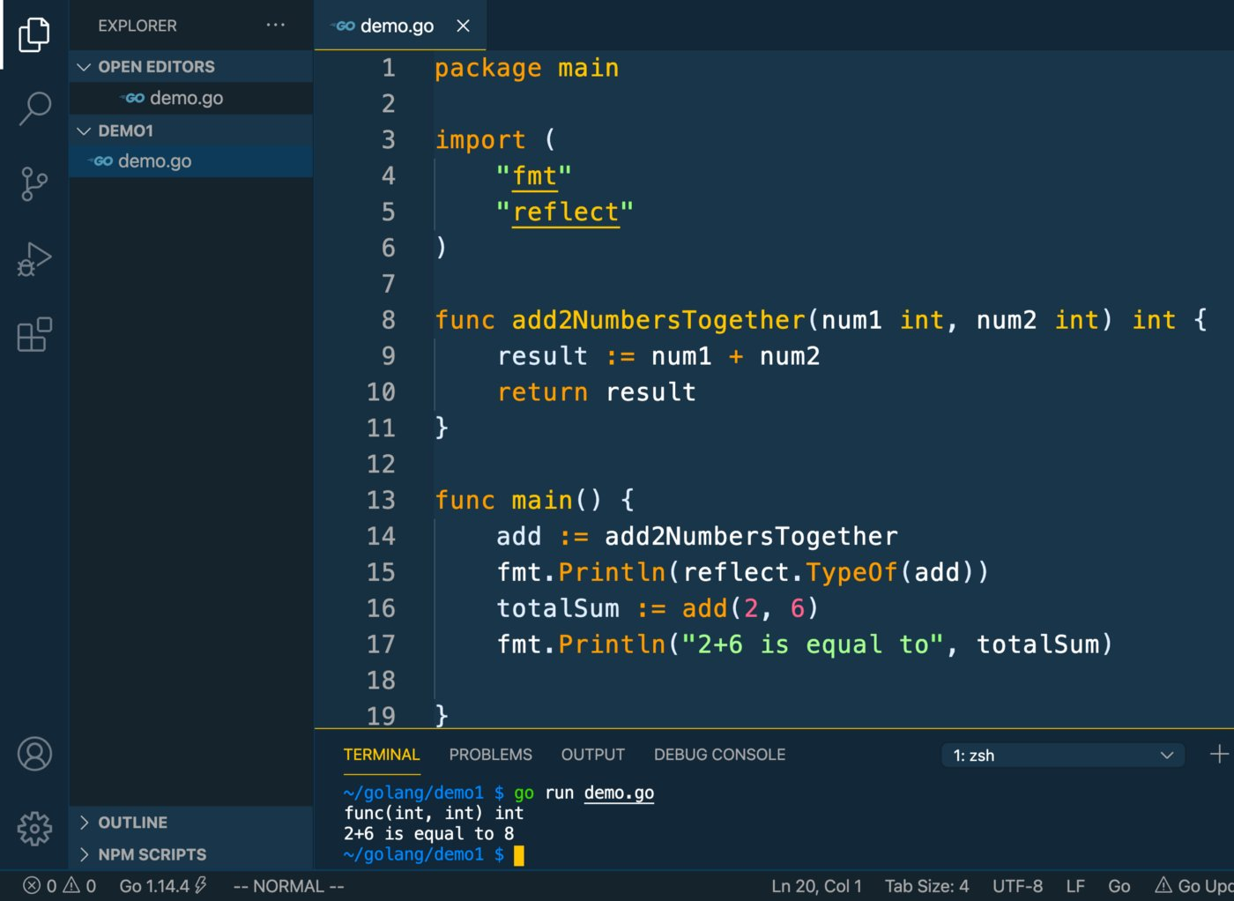Screen dimensions: 1234x901
Task: Click line number 13 in the gutter
Action: (381, 500)
